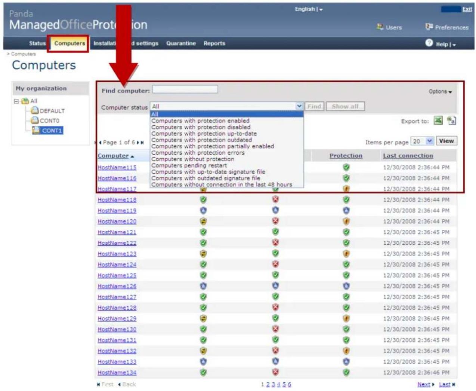The width and height of the screenshot is (476, 391).
Task: Go to next page arrow beside Page 1 of 6
Action: click(x=138, y=143)
